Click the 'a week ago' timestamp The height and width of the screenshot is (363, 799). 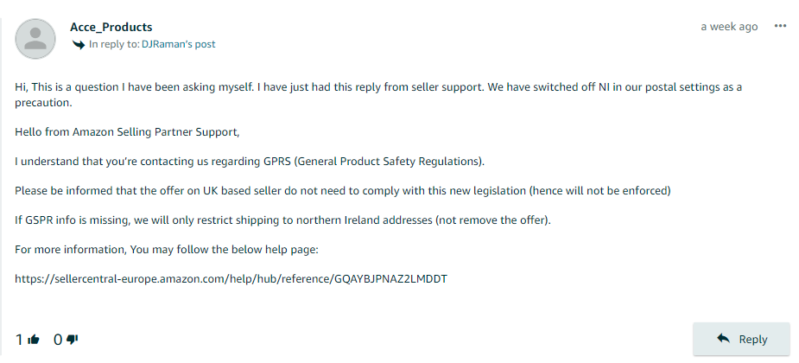(x=729, y=27)
